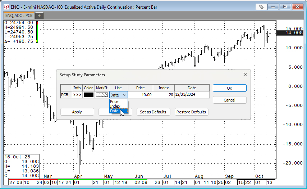Switch to ENQ,ADC : PCB tab
This screenshot has width=307, height=189.
pos(18,15)
